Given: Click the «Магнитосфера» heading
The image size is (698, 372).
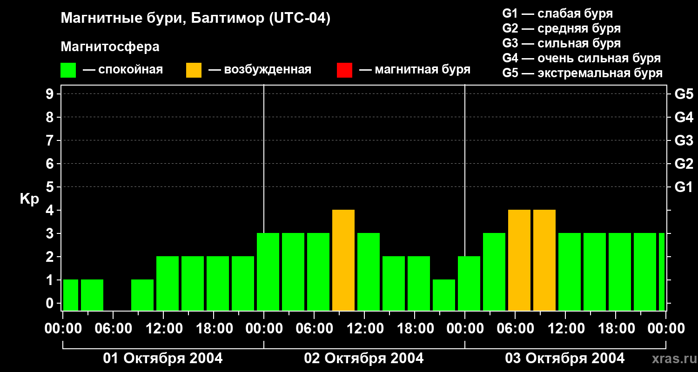Looking at the screenshot, I should point(110,47).
